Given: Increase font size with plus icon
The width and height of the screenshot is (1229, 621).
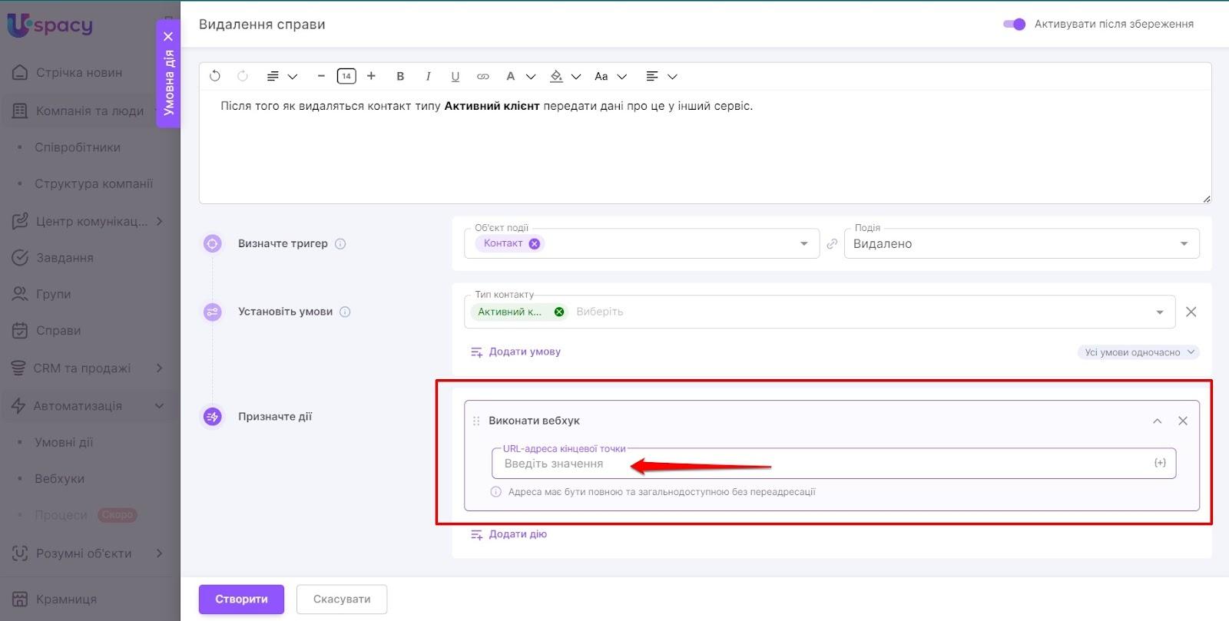Looking at the screenshot, I should coord(372,76).
